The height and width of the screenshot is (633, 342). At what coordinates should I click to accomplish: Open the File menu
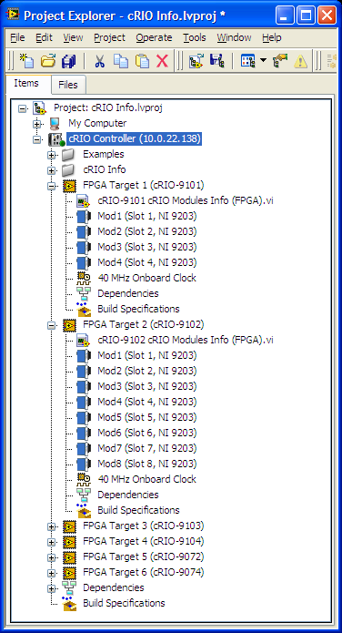coord(17,37)
